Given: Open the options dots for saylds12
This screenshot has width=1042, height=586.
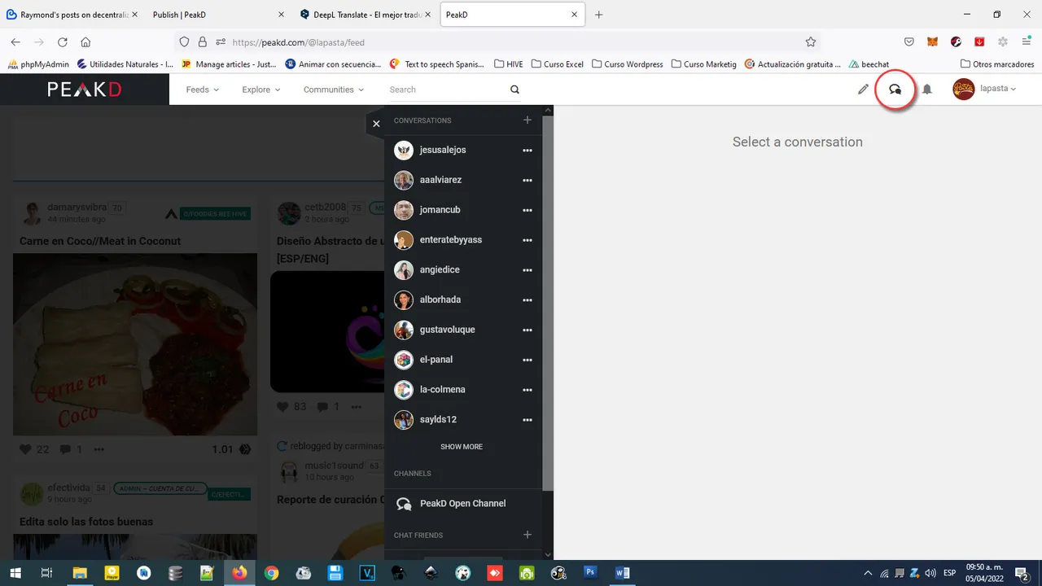Looking at the screenshot, I should [x=528, y=420].
